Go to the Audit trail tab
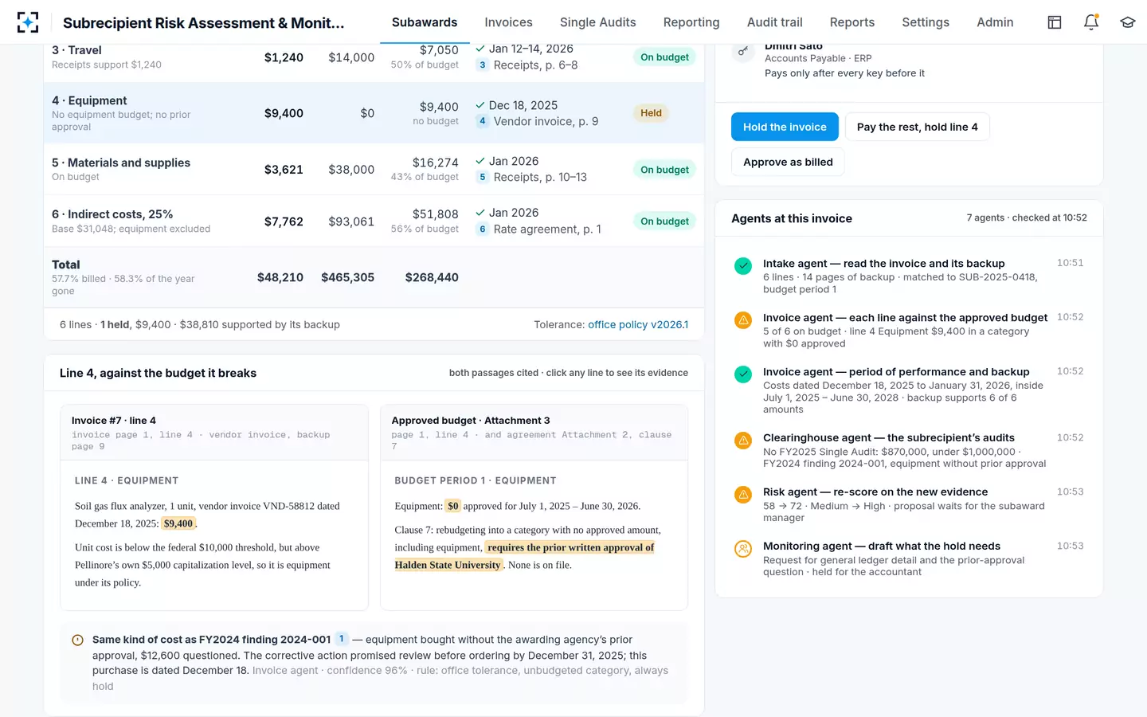The width and height of the screenshot is (1147, 717). (x=775, y=22)
